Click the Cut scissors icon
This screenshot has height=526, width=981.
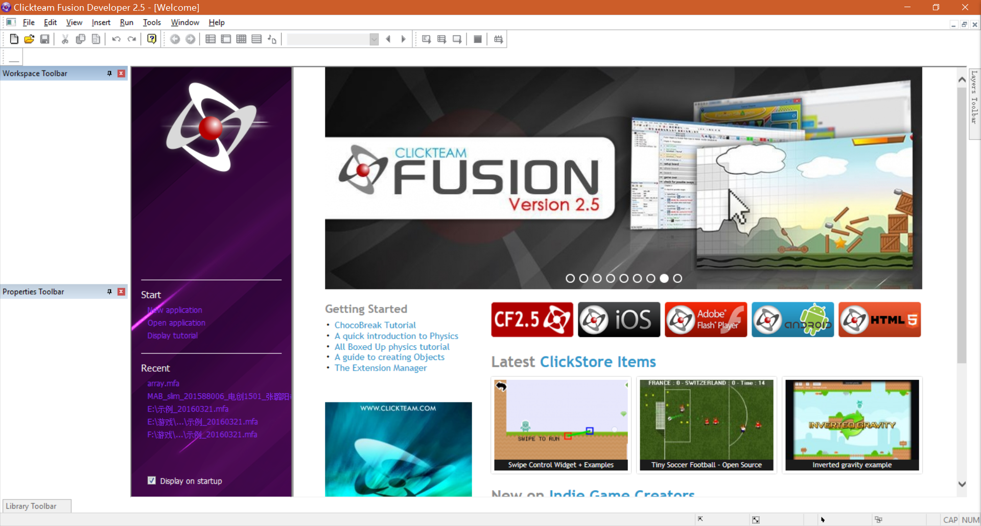click(x=65, y=39)
